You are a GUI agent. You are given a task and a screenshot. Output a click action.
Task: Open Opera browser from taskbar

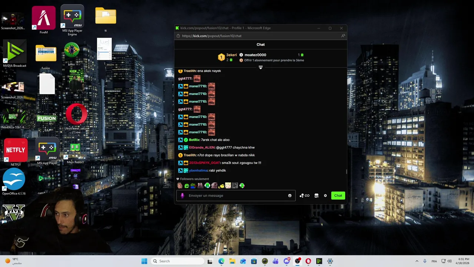(x=308, y=261)
